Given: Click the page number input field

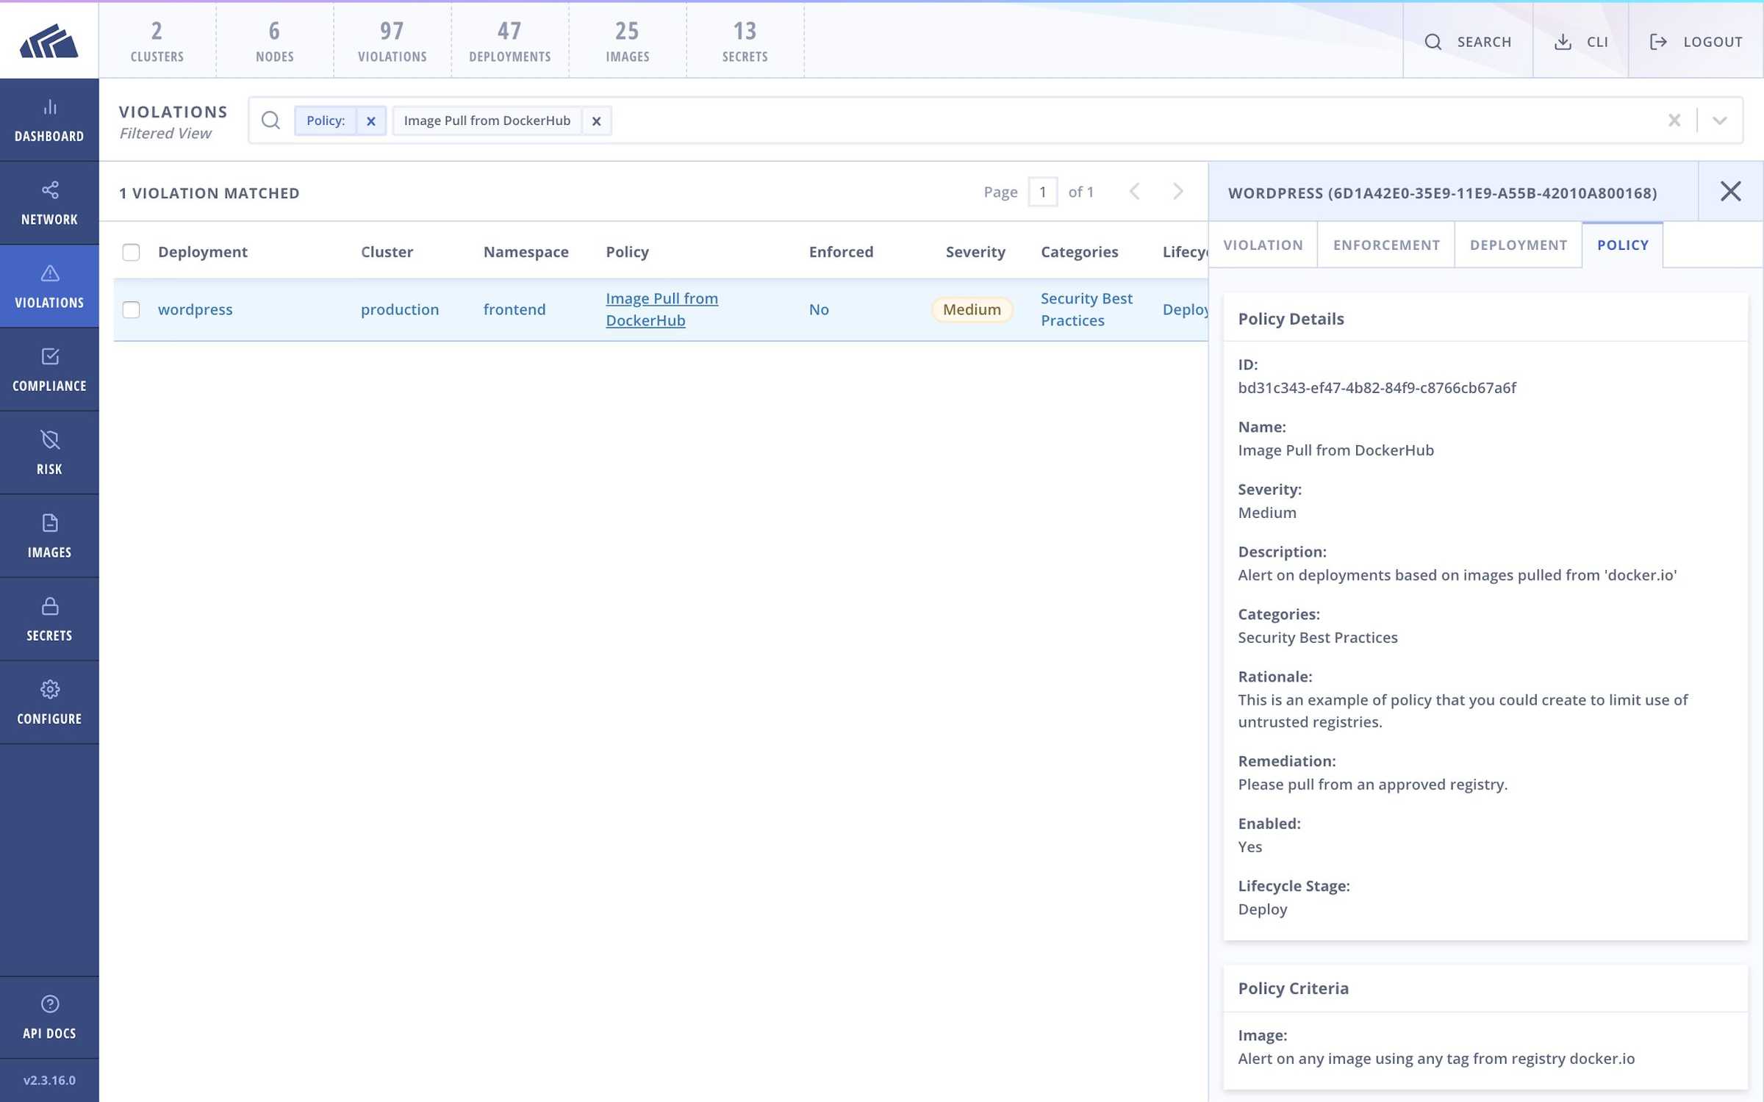Looking at the screenshot, I should [x=1042, y=192].
